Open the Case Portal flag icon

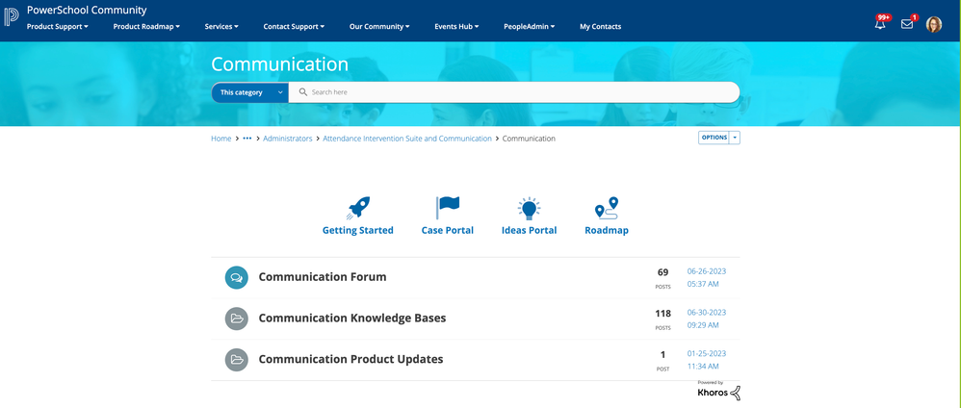[448, 208]
